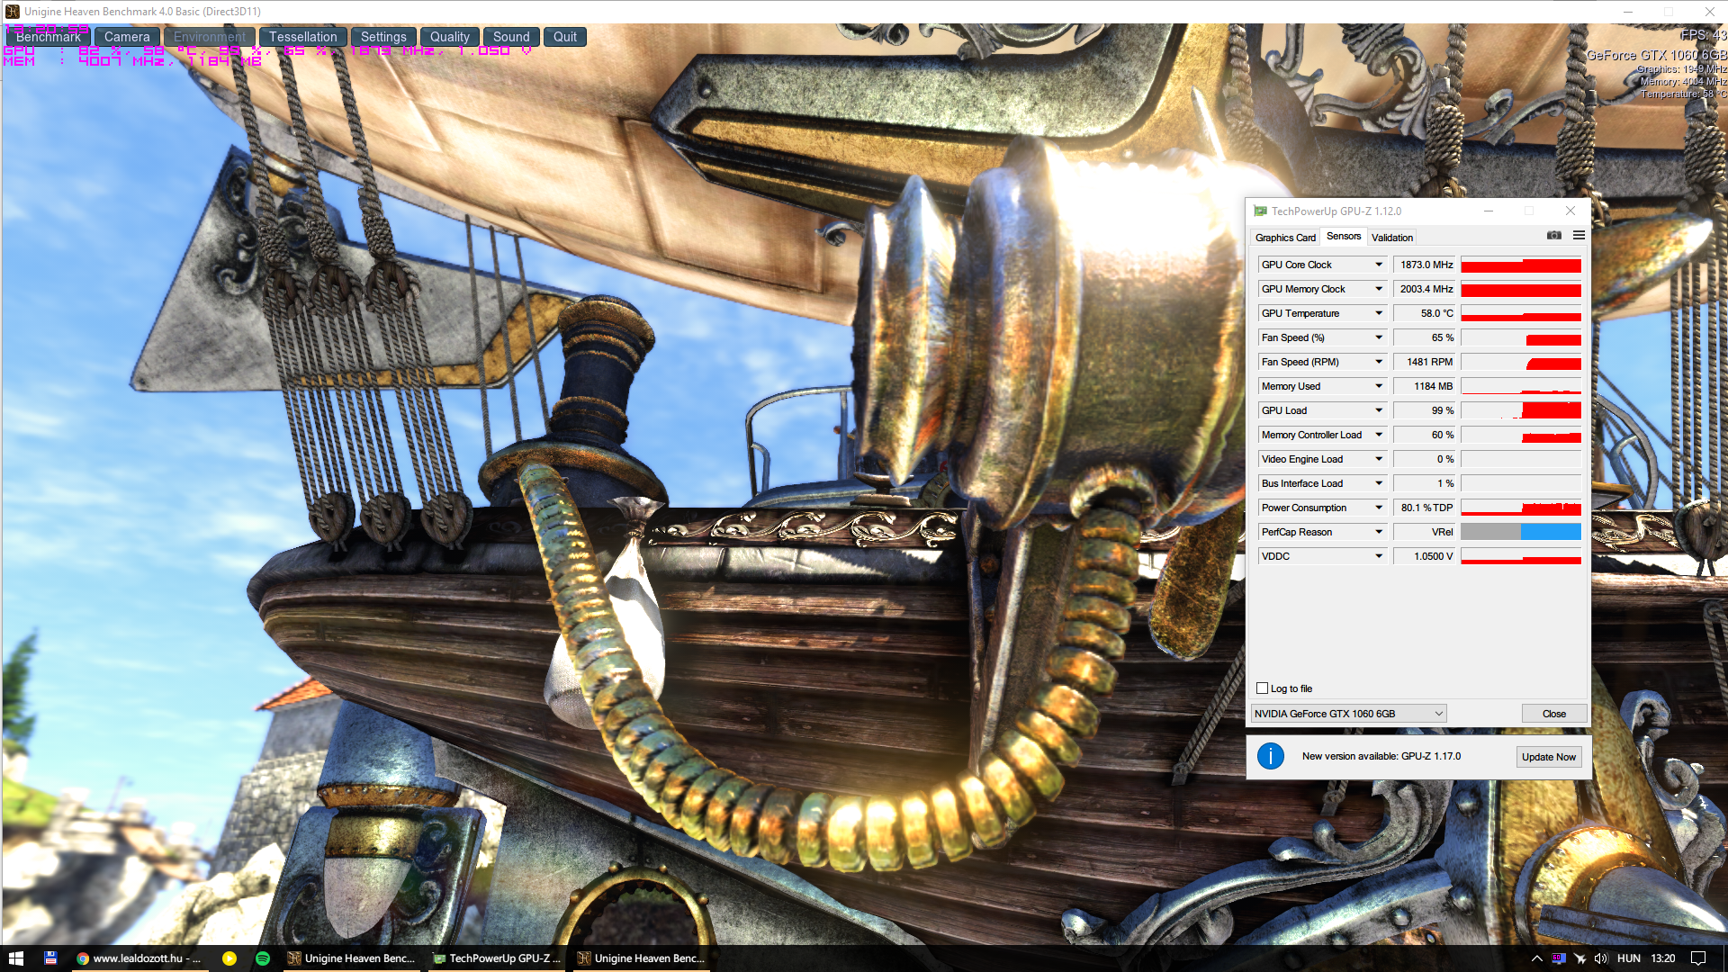Click the yellow round taskbar icon

tap(229, 958)
